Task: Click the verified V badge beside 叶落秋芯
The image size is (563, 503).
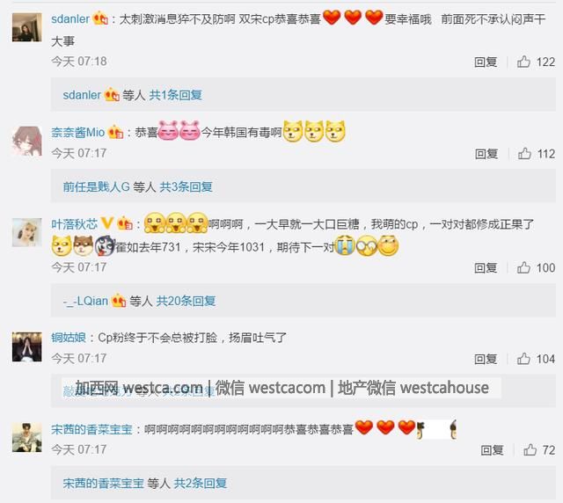Action: pos(107,223)
